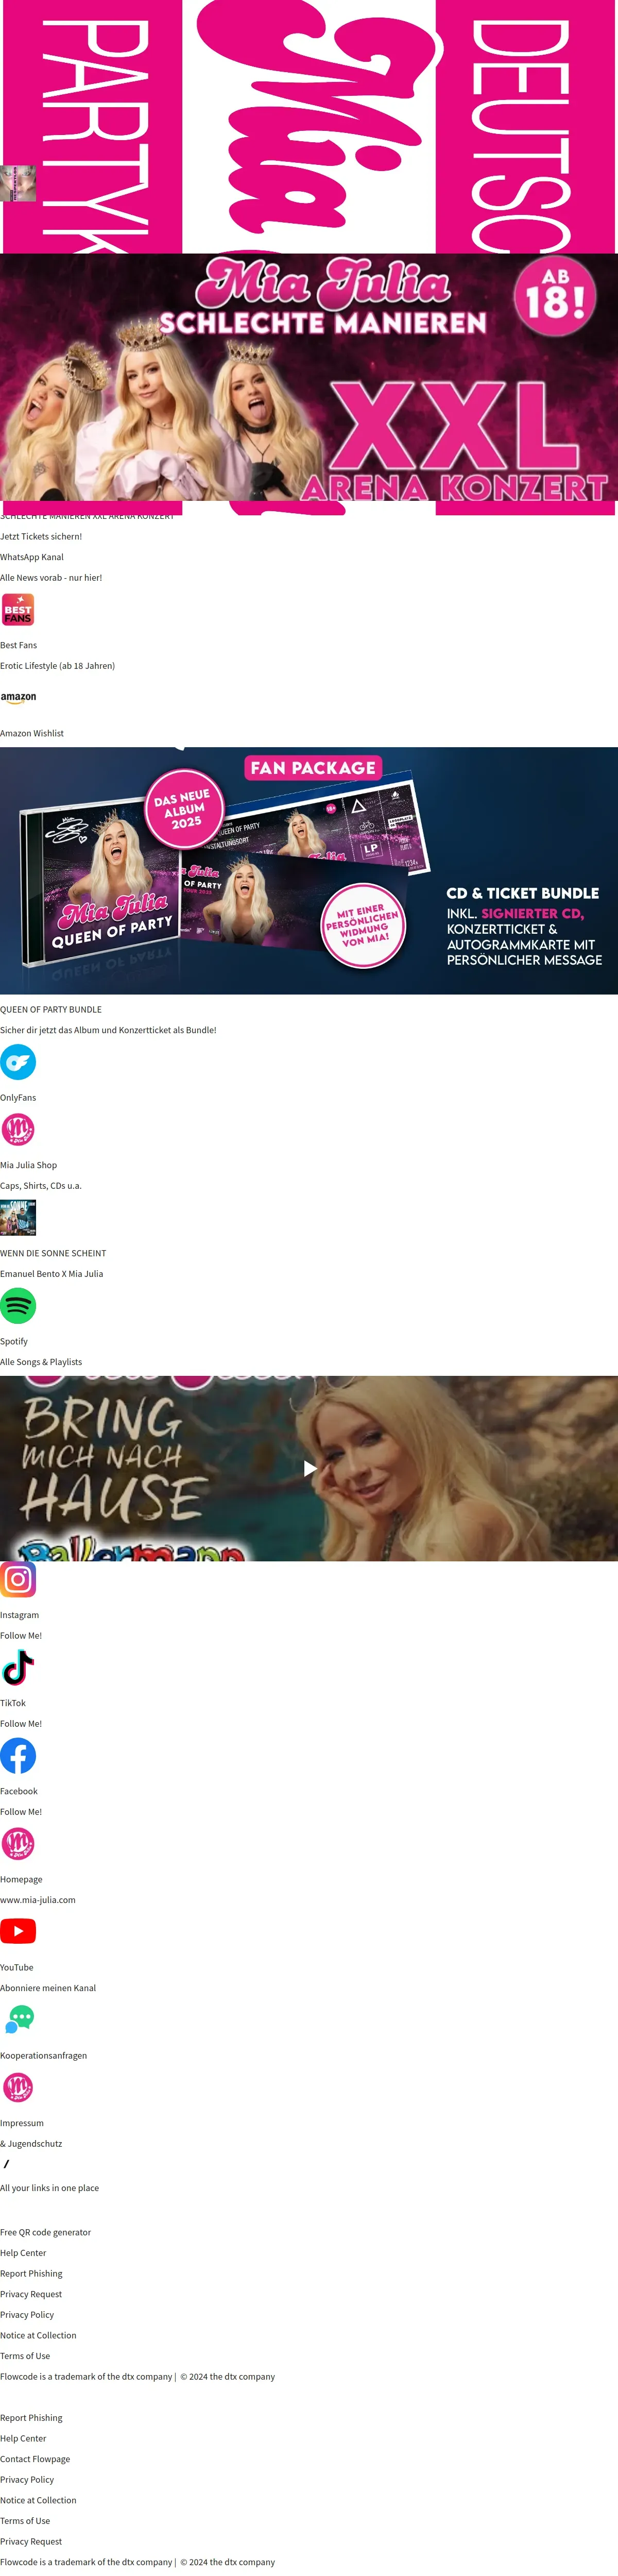Open the Best Fans logo icon

[18, 609]
